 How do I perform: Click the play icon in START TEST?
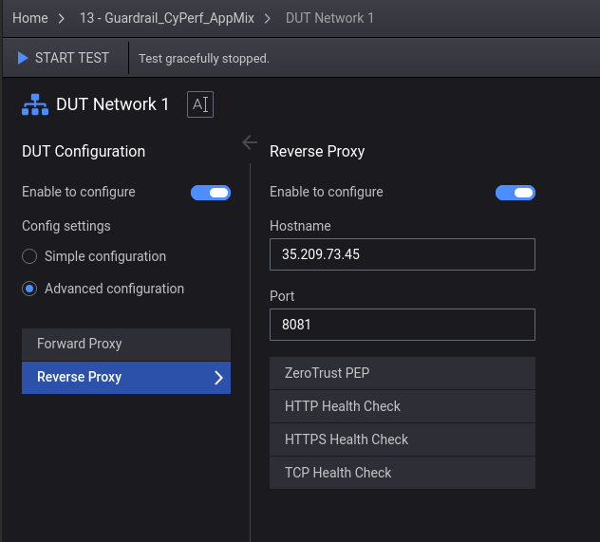23,59
